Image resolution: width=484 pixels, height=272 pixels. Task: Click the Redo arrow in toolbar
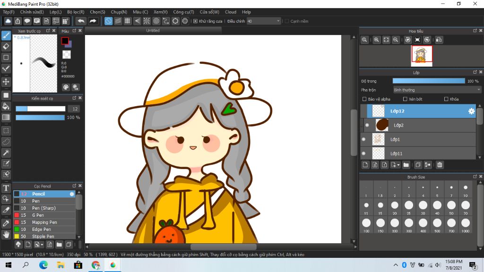coord(93,21)
